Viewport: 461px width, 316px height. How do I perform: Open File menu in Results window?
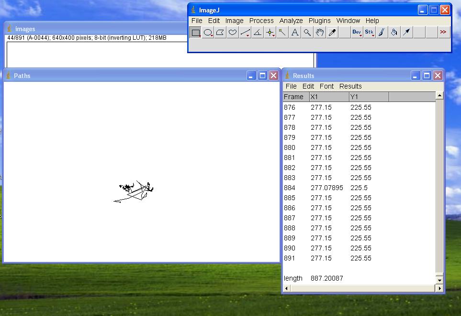pos(291,86)
